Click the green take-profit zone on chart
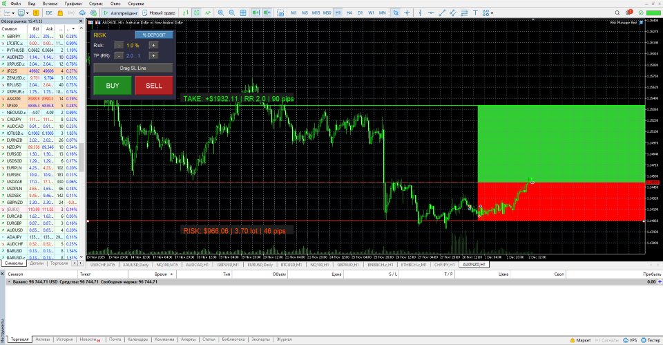663x345 pixels. 561,144
